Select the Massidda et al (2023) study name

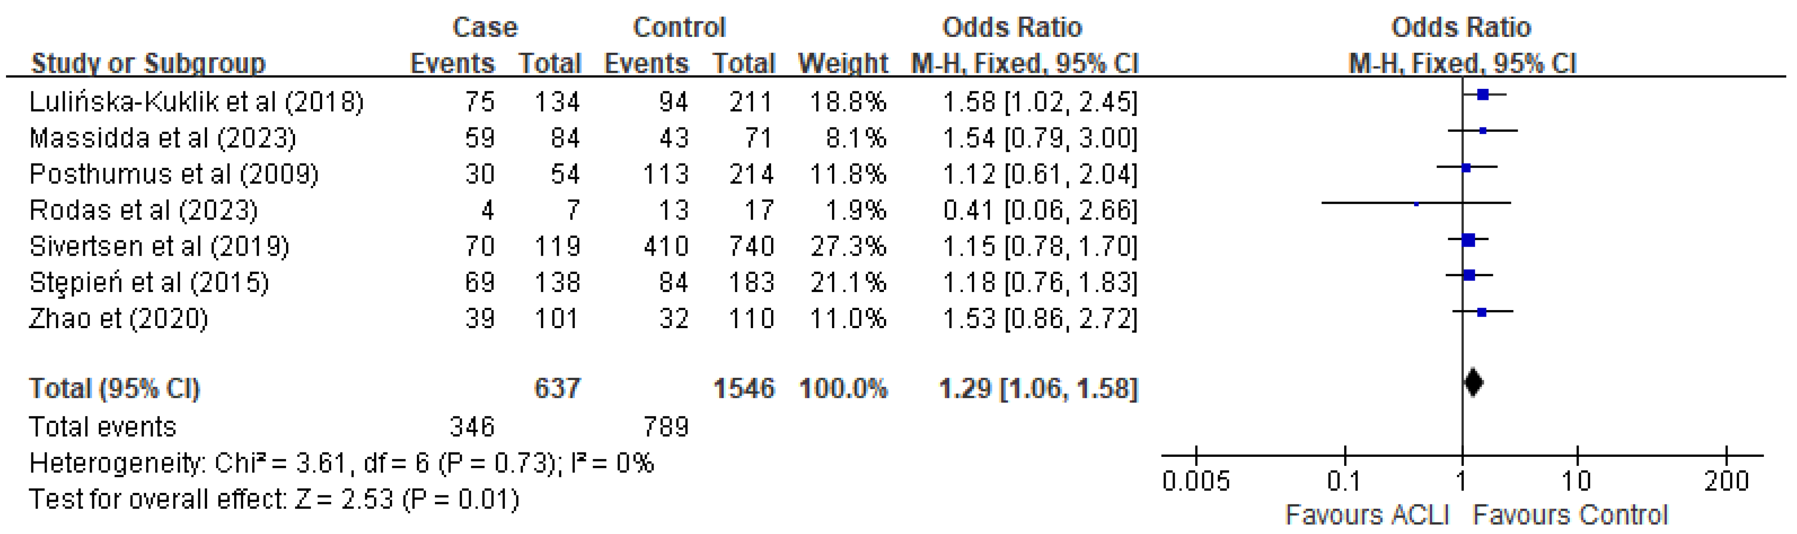(x=163, y=138)
